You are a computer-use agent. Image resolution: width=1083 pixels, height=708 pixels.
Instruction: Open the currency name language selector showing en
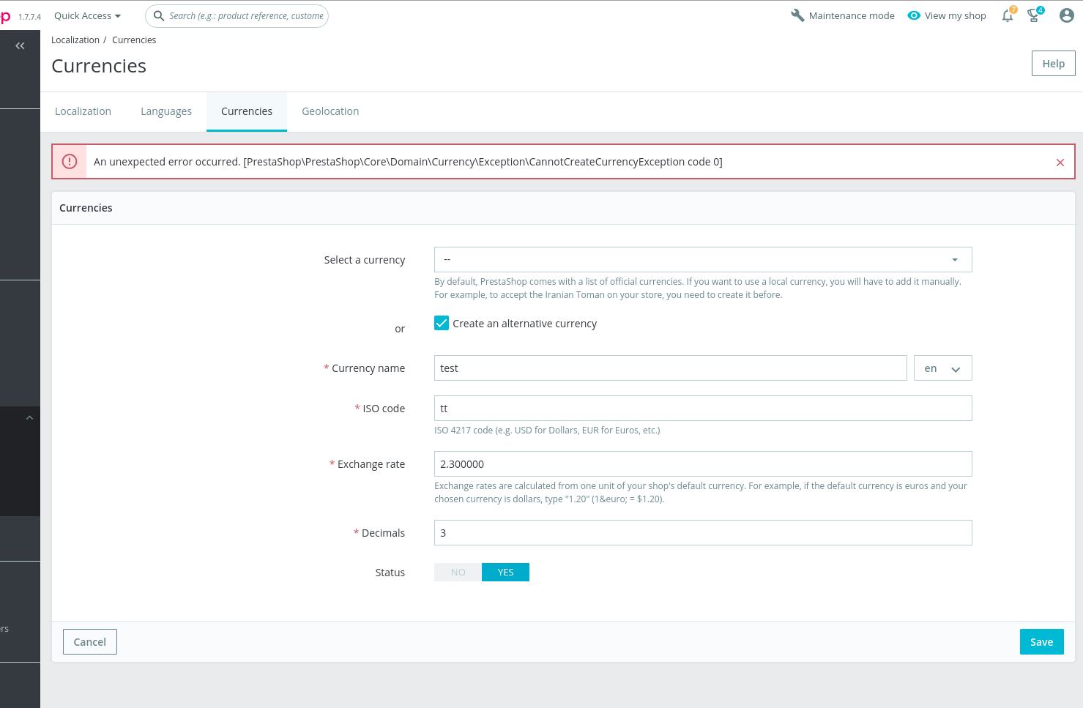click(942, 368)
